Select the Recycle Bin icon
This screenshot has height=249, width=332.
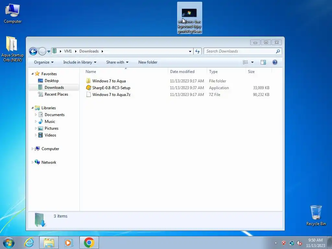(x=316, y=215)
